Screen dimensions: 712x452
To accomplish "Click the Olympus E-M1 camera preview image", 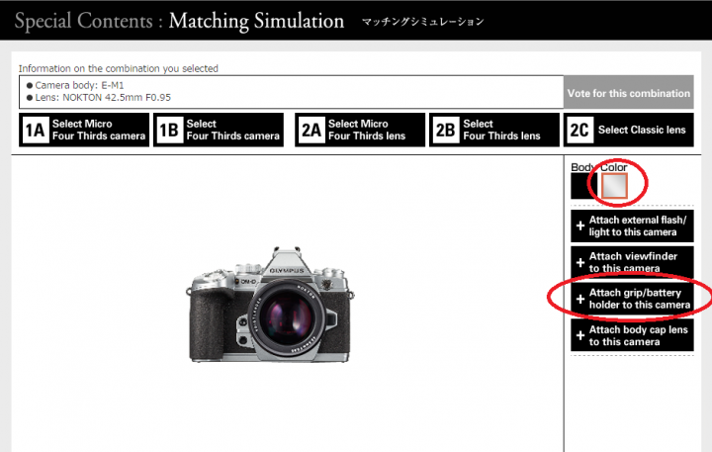I will tap(270, 305).
